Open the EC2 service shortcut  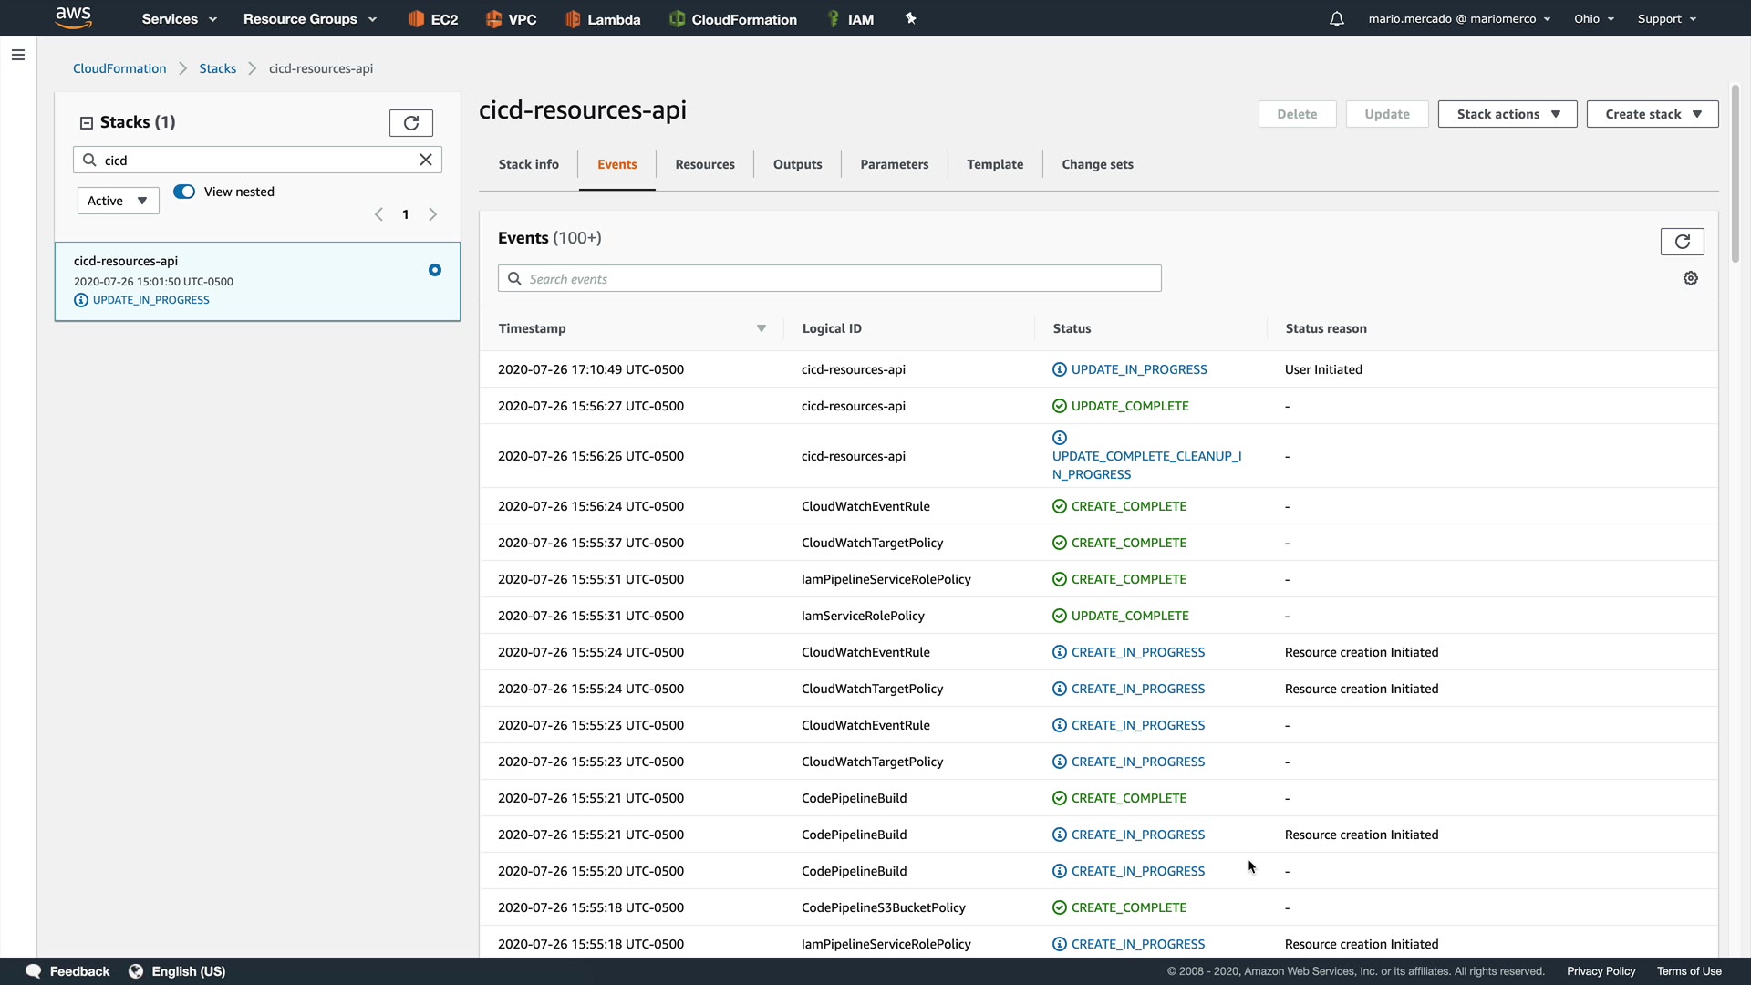click(x=433, y=19)
